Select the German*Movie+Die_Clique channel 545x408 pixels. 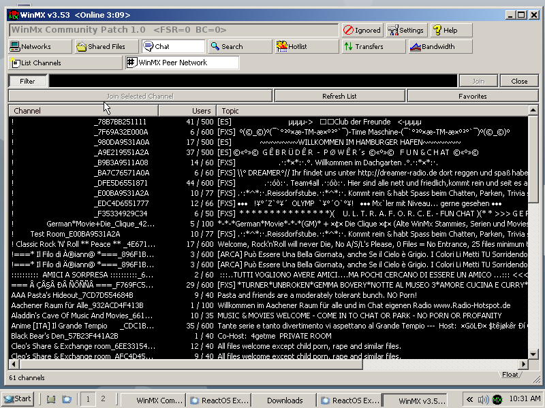point(268,224)
